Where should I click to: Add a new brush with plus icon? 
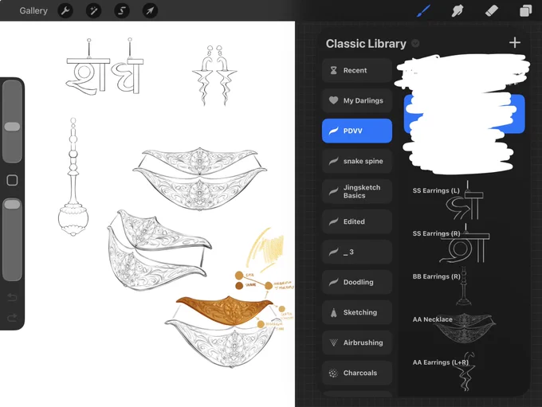pos(515,42)
